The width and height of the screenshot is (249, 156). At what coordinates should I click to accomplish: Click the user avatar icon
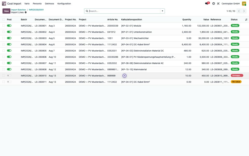tap(244, 3)
